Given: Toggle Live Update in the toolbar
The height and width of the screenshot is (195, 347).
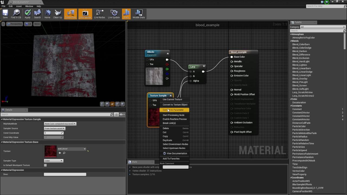Looking at the screenshot, I should coord(114,14).
